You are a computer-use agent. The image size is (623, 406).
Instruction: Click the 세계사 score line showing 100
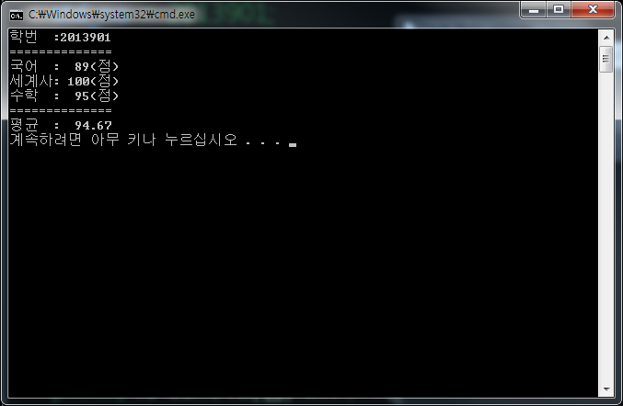coord(64,81)
